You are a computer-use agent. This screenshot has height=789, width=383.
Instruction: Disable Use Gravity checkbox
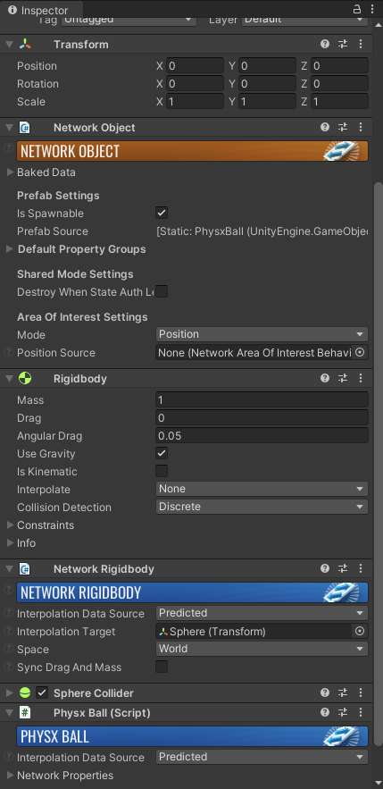(x=162, y=453)
